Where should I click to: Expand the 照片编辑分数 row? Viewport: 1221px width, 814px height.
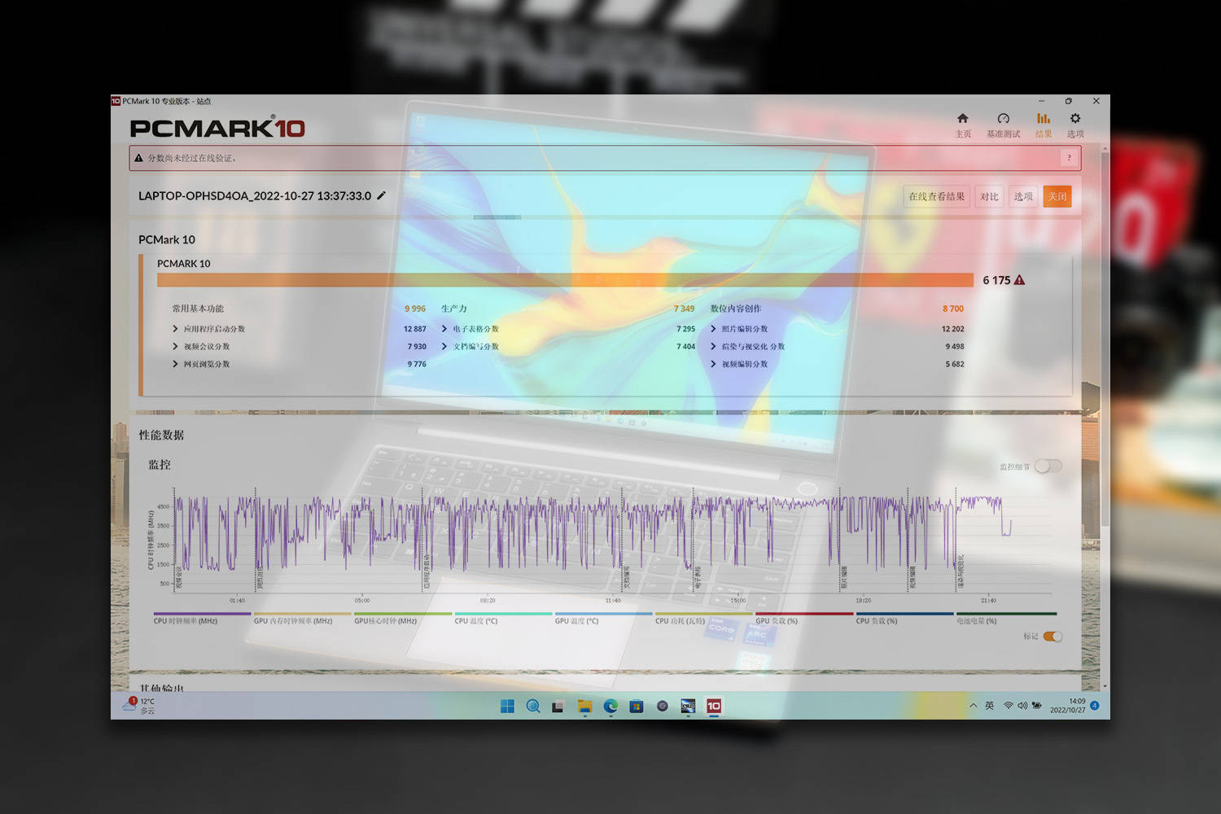point(714,329)
